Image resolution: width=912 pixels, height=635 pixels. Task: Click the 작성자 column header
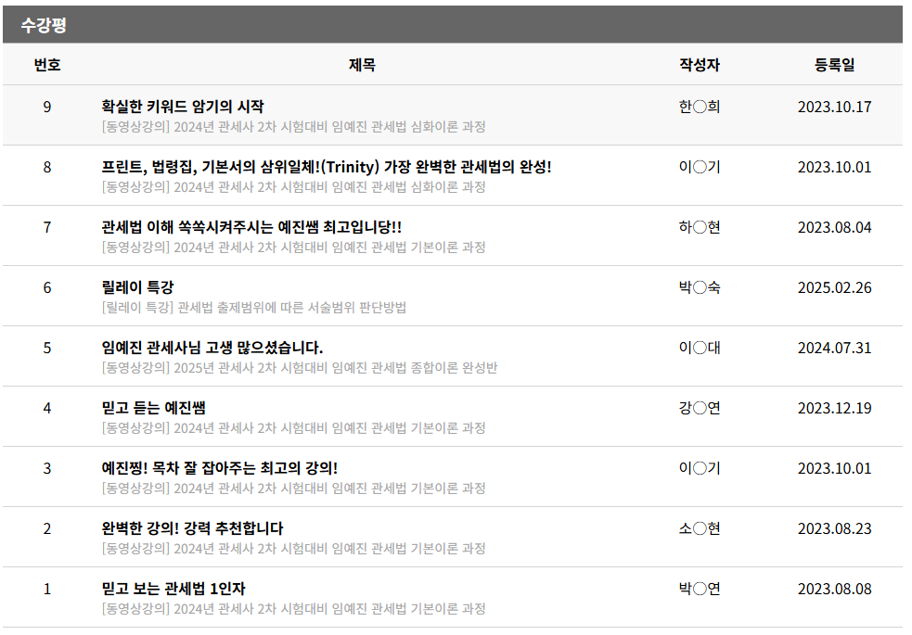(700, 65)
